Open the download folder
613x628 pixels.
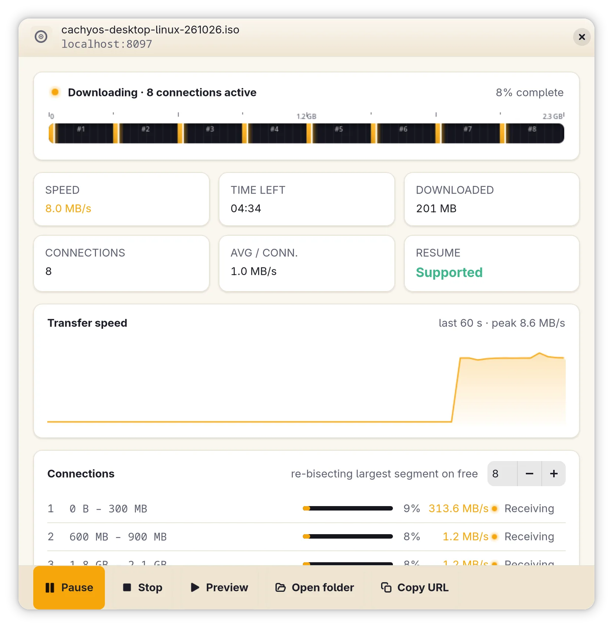point(315,587)
